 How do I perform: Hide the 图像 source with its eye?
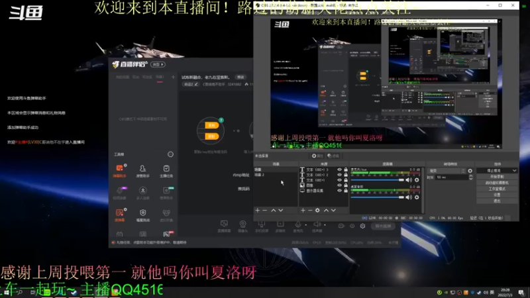click(339, 185)
